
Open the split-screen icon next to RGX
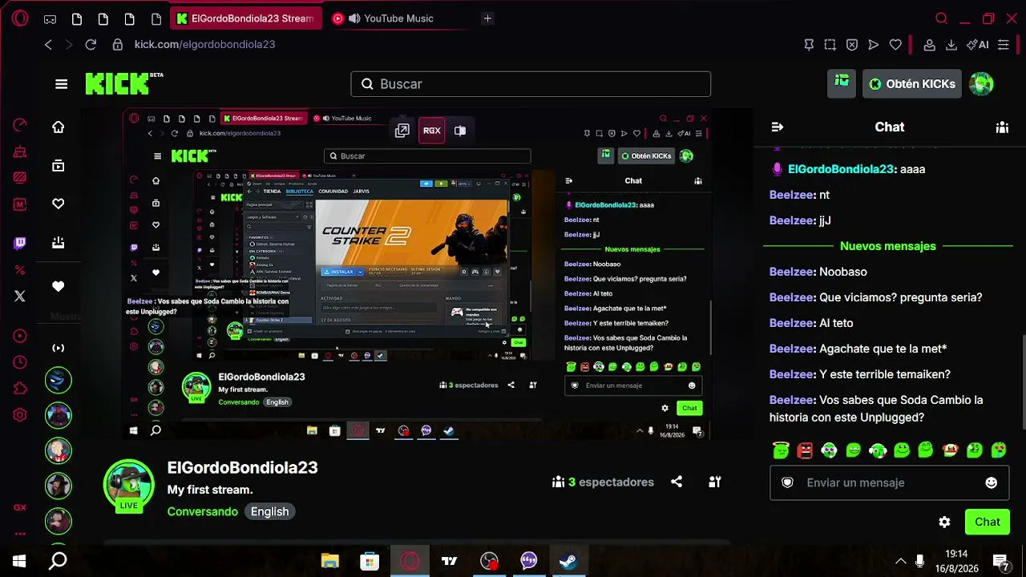[460, 131]
